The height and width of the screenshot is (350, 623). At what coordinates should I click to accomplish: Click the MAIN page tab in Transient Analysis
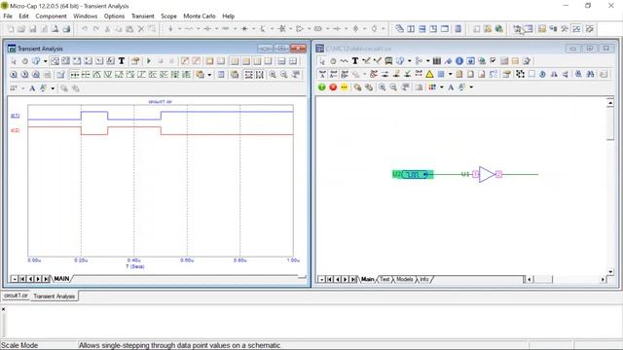tap(61, 279)
